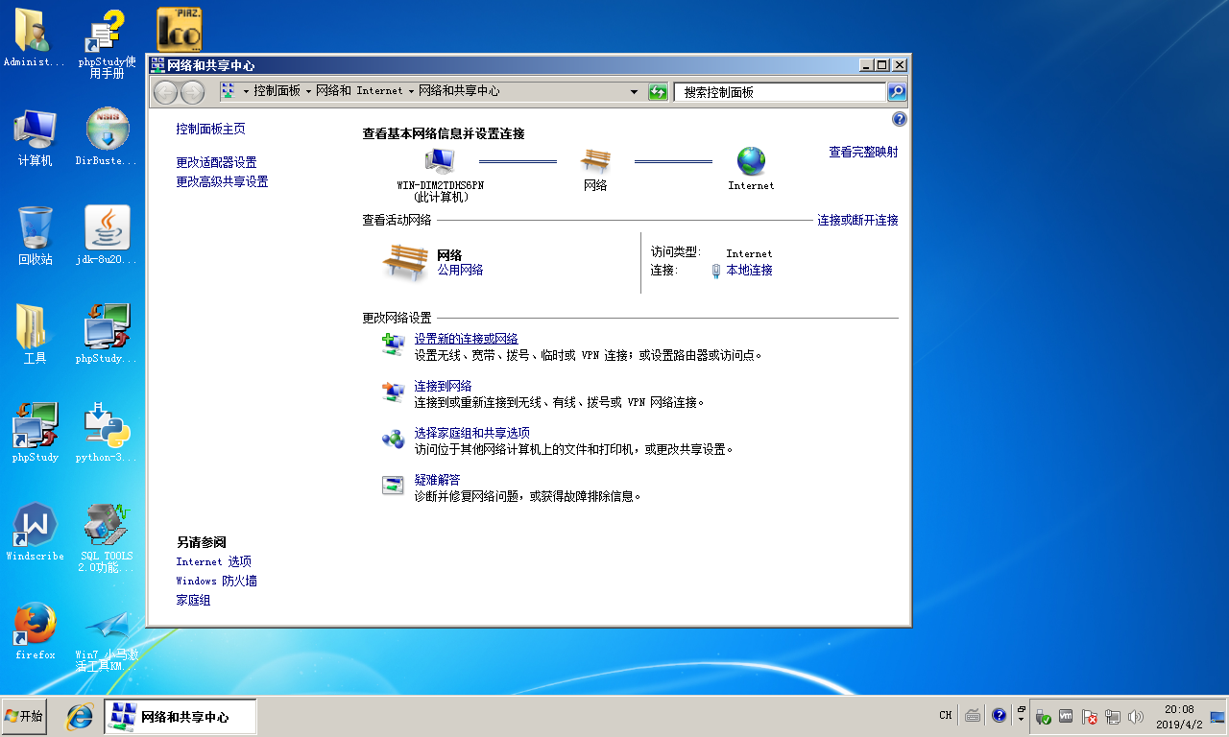Expand the address bar history dropdown arrow
The height and width of the screenshot is (737, 1229).
click(x=634, y=92)
